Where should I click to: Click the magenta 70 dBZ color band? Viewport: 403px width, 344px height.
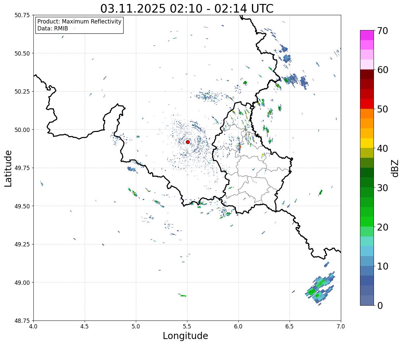pos(367,35)
